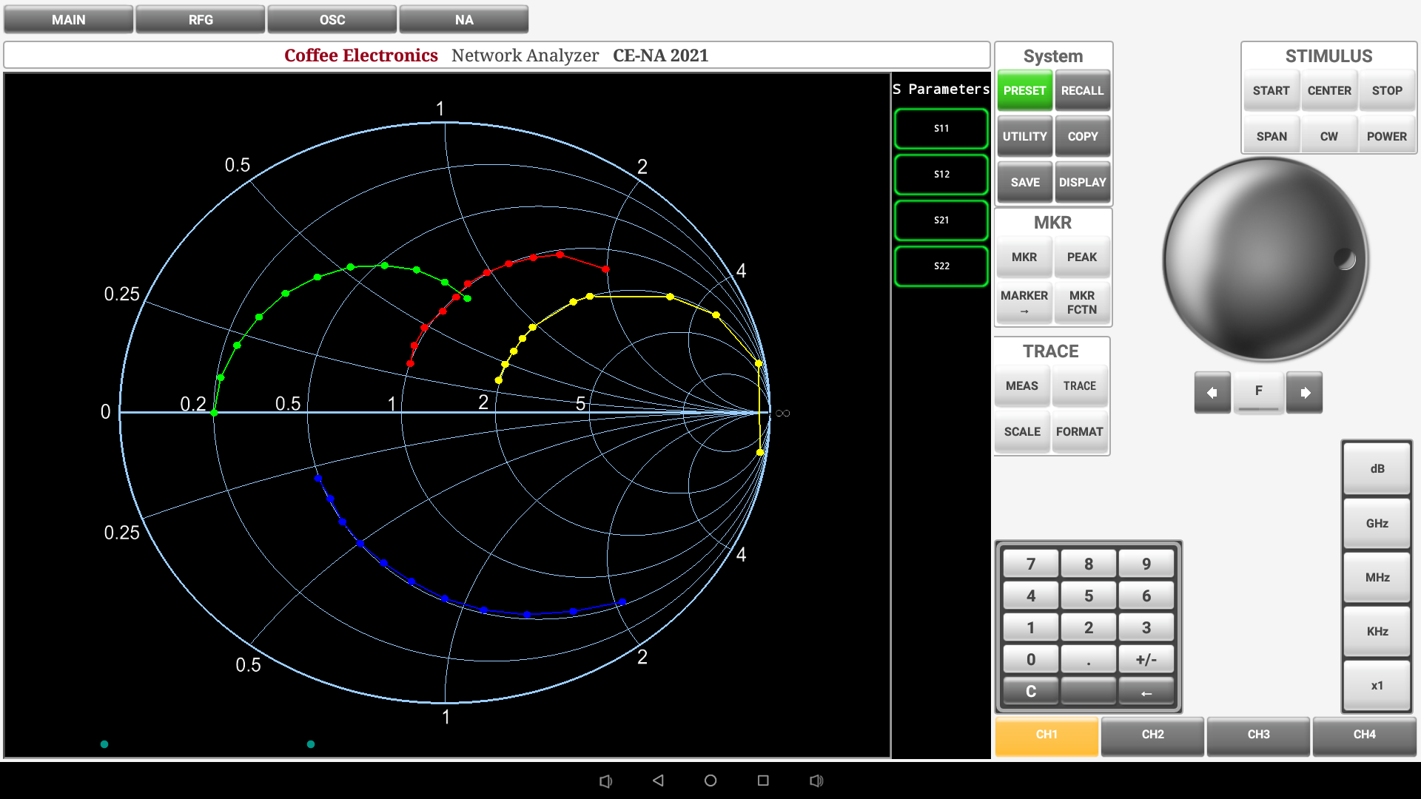1421x799 pixels.
Task: Switch to the OSC tab
Action: 332,20
